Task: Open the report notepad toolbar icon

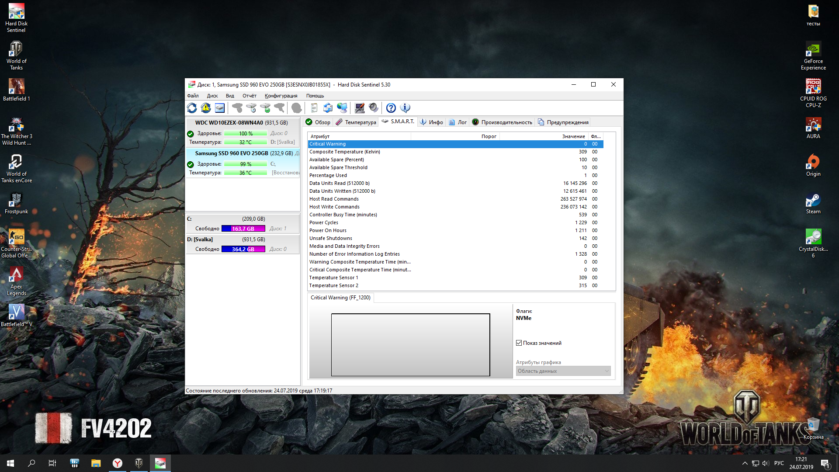Action: click(x=314, y=108)
